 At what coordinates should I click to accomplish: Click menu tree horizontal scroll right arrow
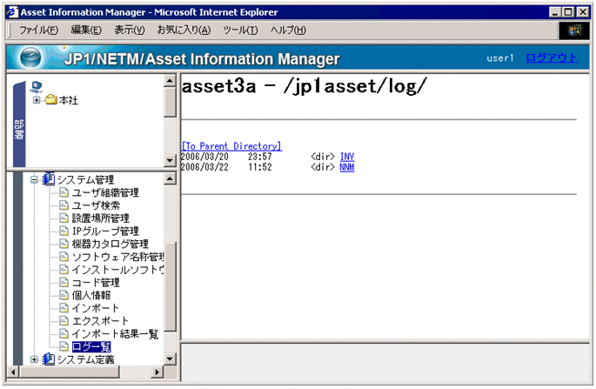click(x=157, y=372)
